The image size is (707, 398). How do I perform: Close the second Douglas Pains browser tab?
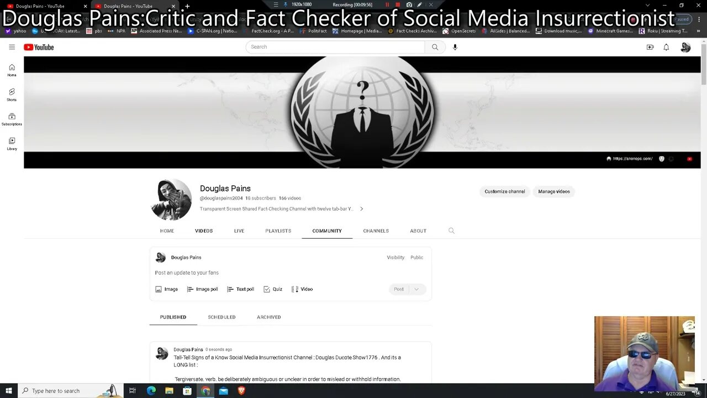pyautogui.click(x=173, y=6)
